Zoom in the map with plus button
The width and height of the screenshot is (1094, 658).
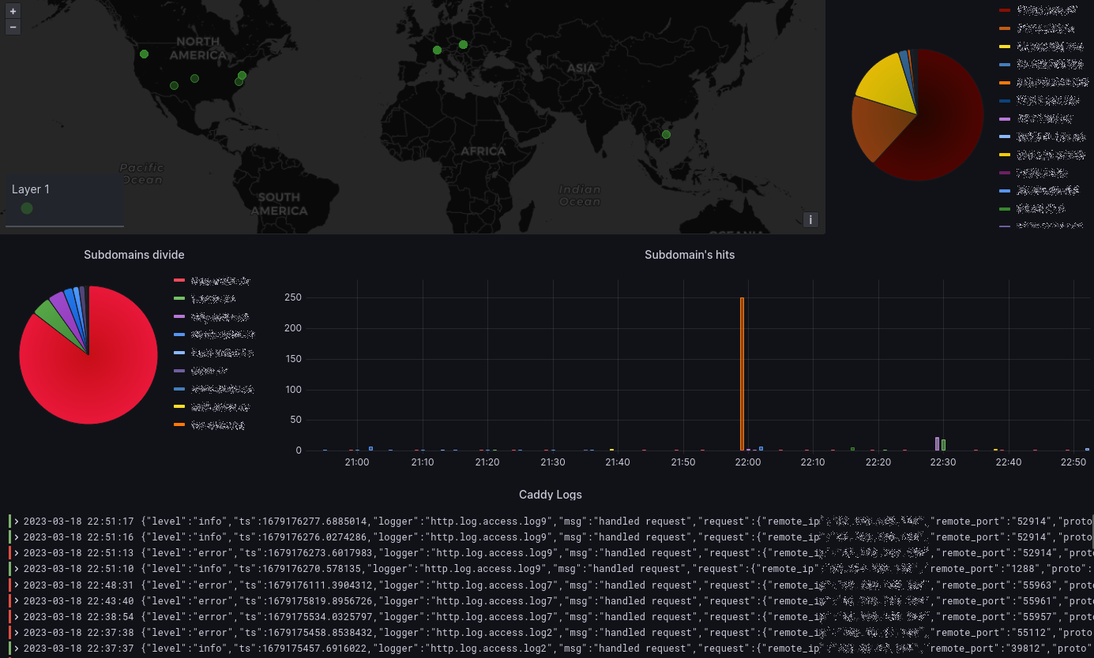pos(13,12)
